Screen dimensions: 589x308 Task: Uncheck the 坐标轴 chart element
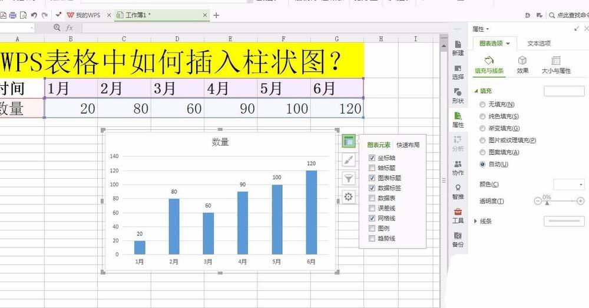372,158
